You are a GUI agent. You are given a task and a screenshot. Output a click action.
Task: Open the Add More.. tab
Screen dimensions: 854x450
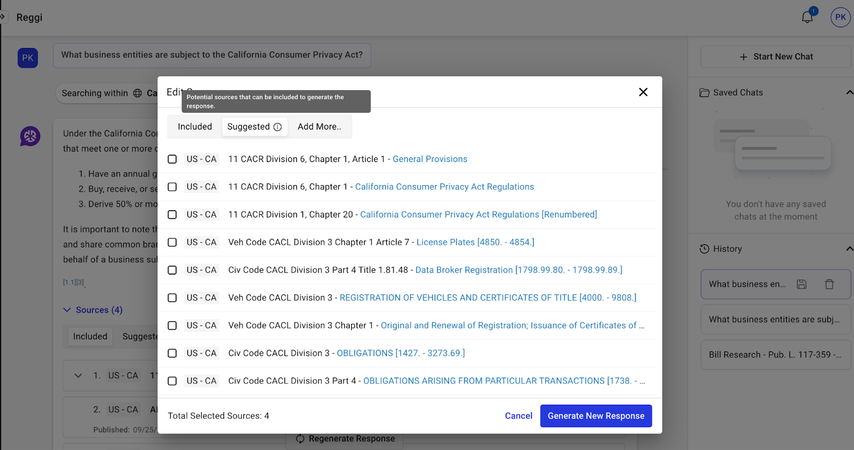(319, 127)
